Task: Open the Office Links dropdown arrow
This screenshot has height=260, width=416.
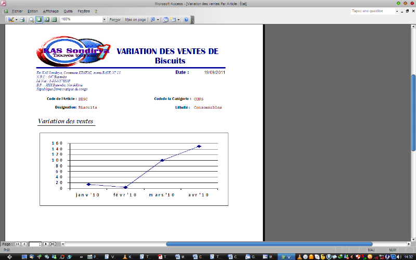Action: point(158,20)
